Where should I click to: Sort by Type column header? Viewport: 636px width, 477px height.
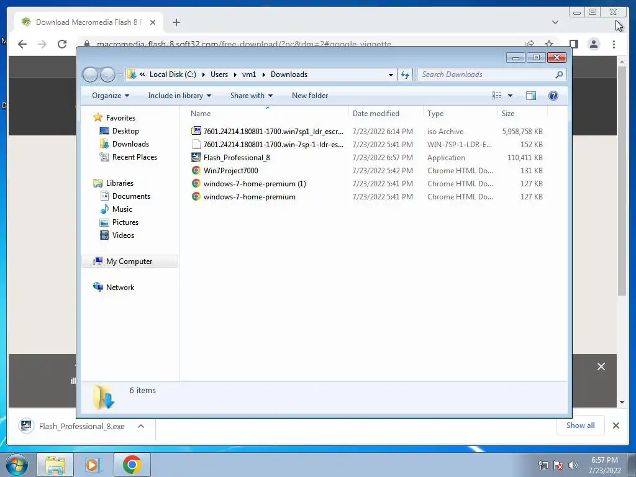coord(460,114)
